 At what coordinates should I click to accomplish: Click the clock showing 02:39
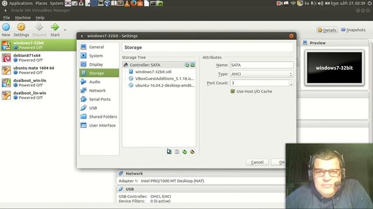coord(348,3)
